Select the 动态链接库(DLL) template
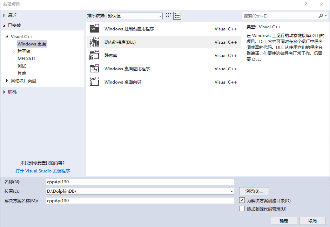The image size is (330, 227). coord(123,42)
